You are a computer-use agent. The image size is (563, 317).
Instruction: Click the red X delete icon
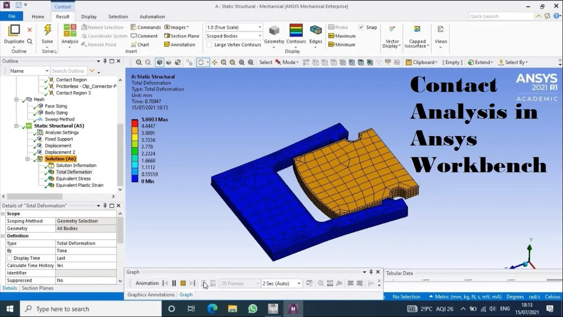pyautogui.click(x=29, y=30)
